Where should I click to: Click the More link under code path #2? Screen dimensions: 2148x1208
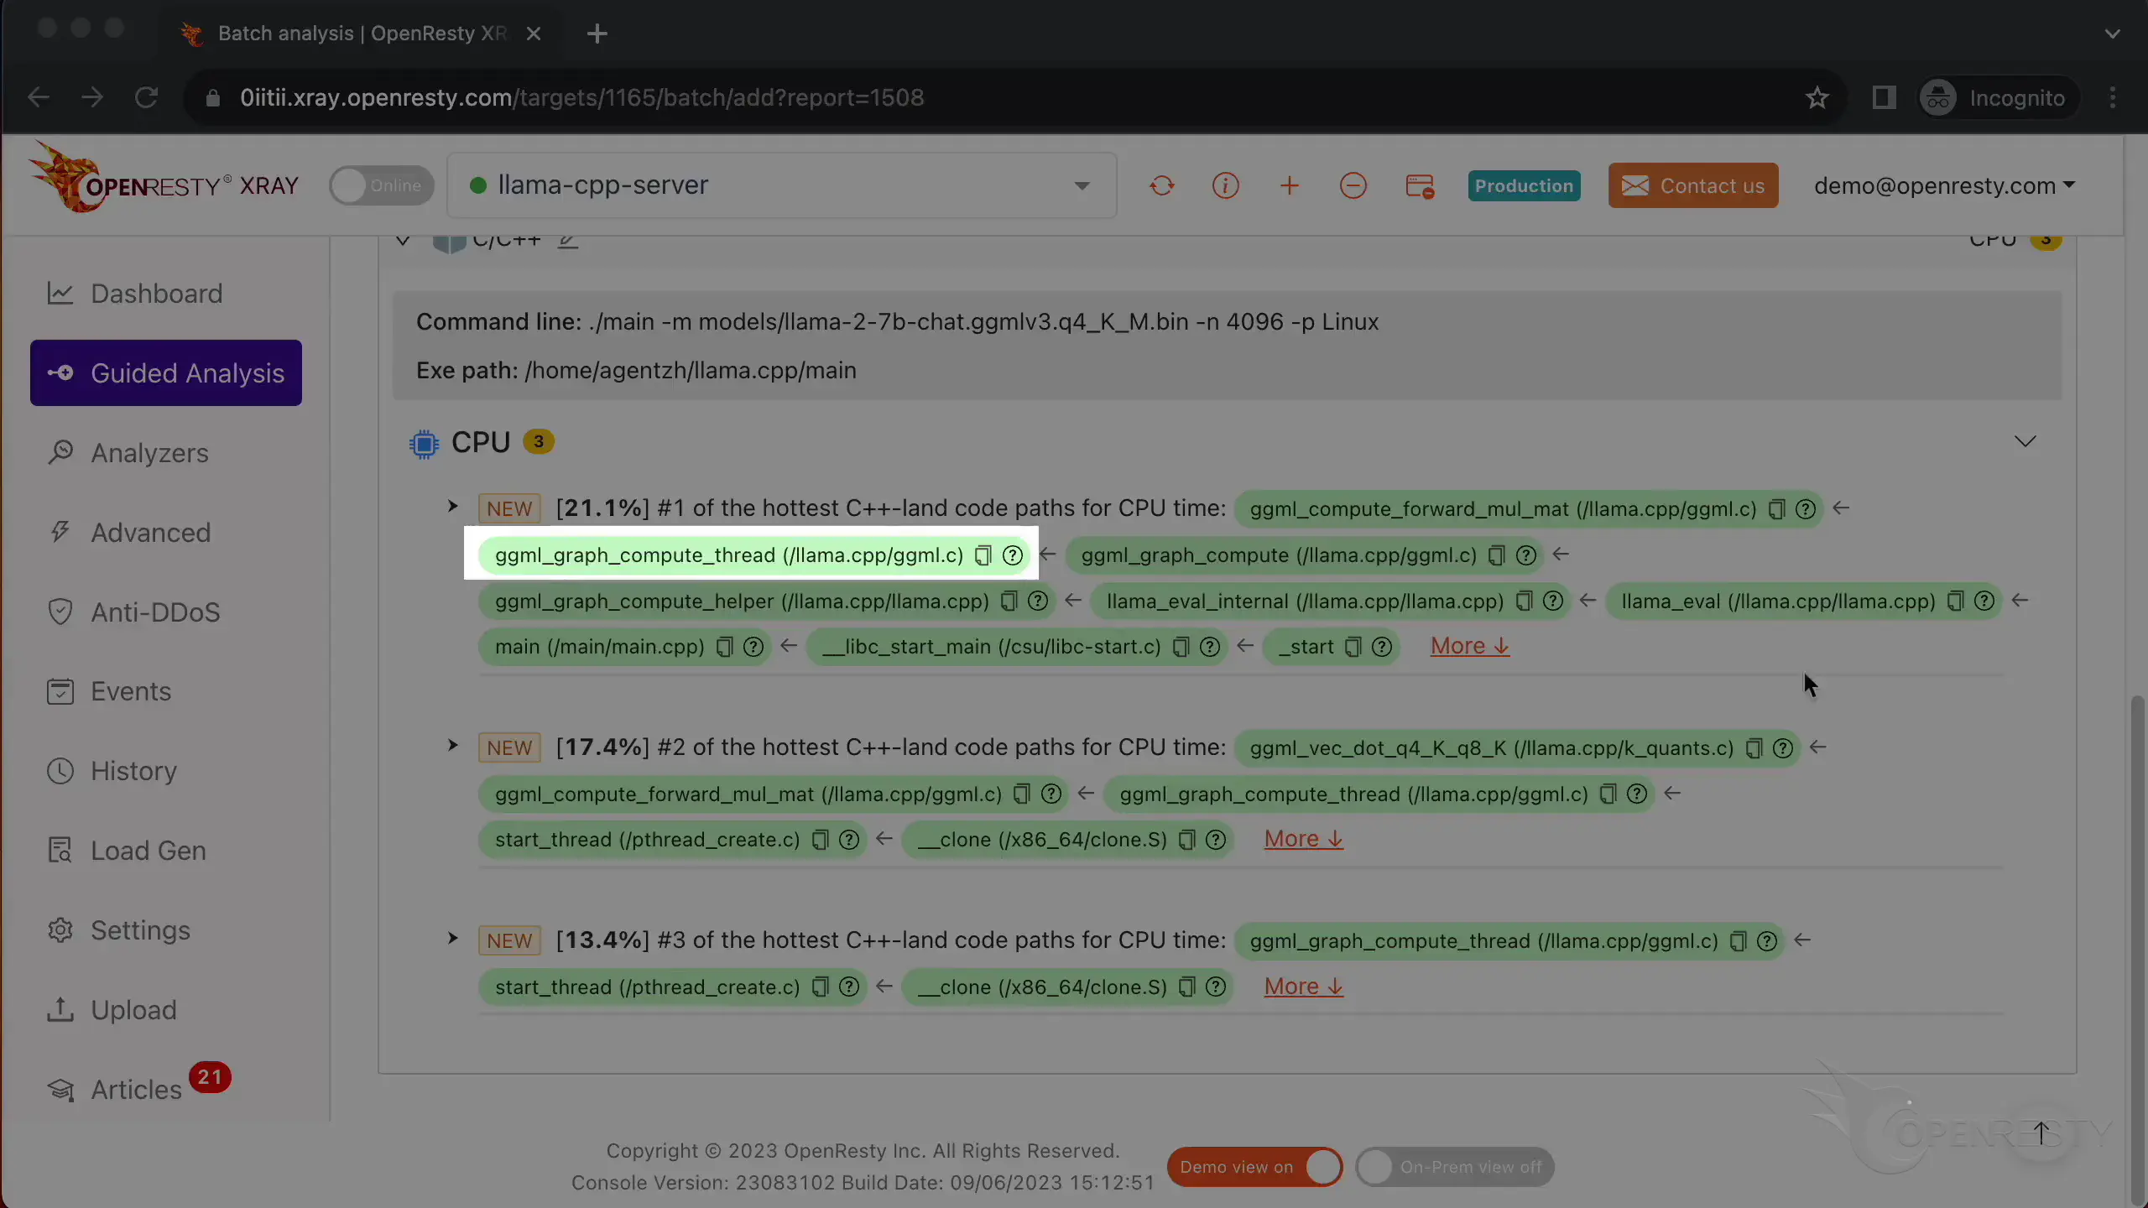(1303, 839)
